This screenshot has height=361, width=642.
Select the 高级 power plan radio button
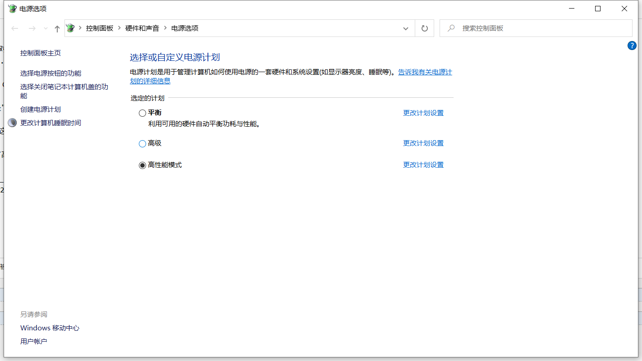click(x=142, y=144)
